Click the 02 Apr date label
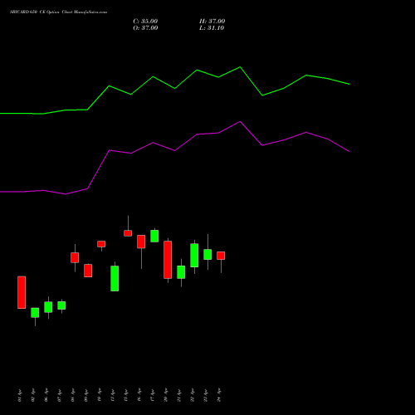This screenshot has height=415, width=415. pos(33,395)
